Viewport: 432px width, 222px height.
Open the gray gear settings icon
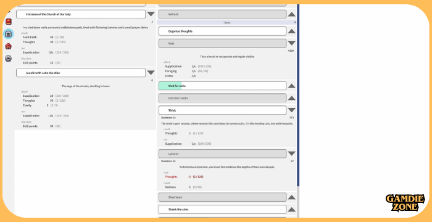(x=9, y=59)
